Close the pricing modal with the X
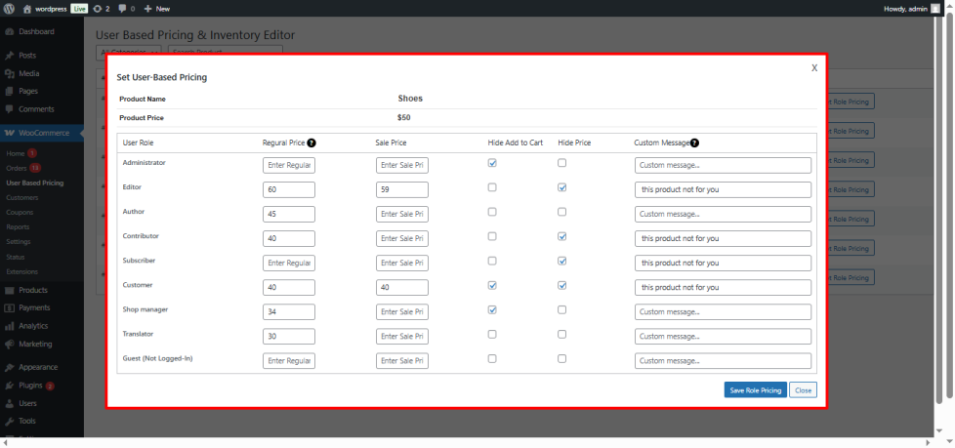The height and width of the screenshot is (448, 955). pyautogui.click(x=814, y=68)
